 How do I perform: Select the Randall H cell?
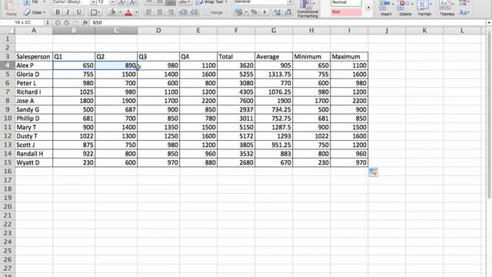coord(34,154)
